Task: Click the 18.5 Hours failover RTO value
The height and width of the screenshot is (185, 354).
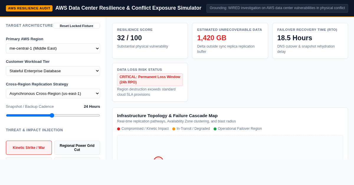Action: (x=295, y=38)
